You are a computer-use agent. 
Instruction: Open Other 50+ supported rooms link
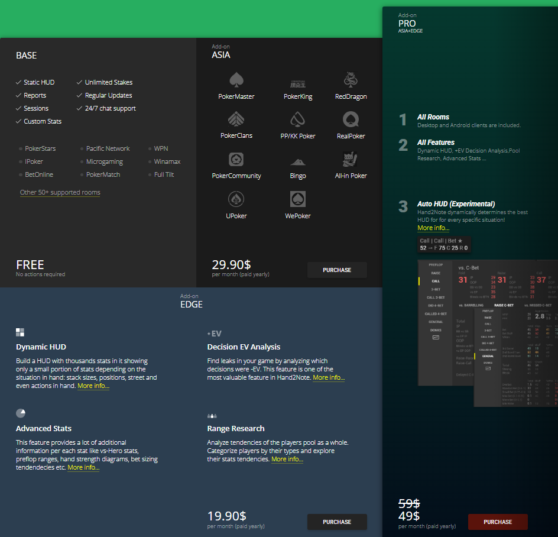click(60, 192)
